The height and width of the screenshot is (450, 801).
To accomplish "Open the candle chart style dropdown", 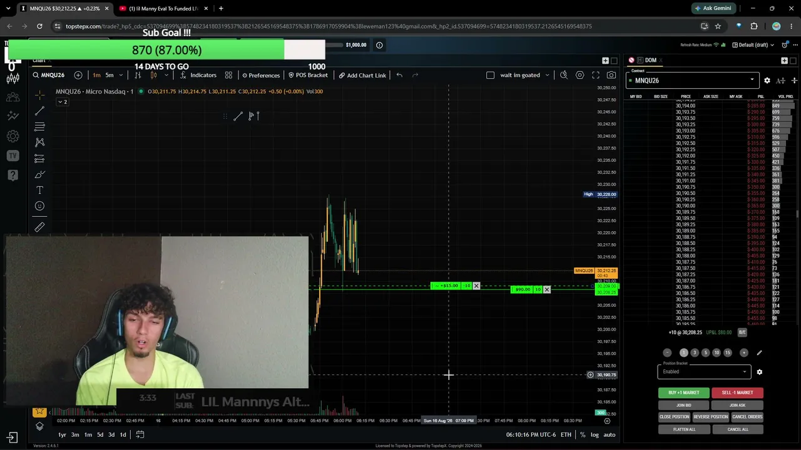I will (x=166, y=75).
